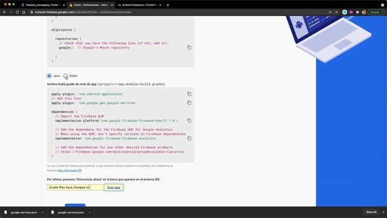This screenshot has height=218, width=387.
Task: Expand options for second google-services.json download
Action: (90, 213)
